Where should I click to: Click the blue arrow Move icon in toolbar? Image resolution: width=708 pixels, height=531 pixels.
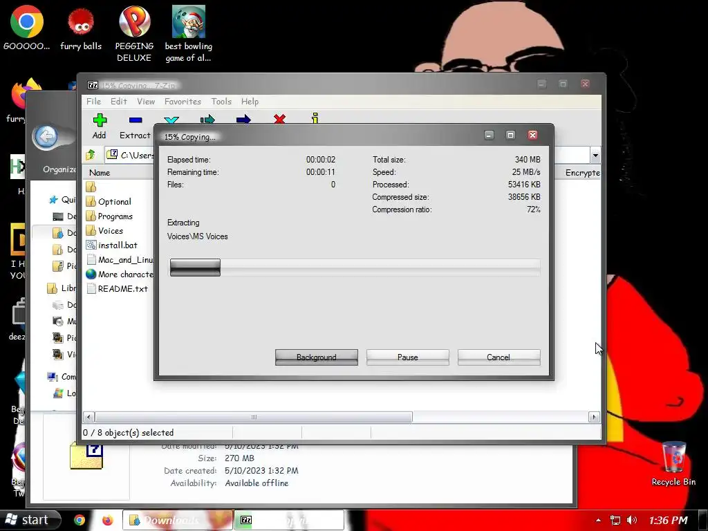coord(243,119)
